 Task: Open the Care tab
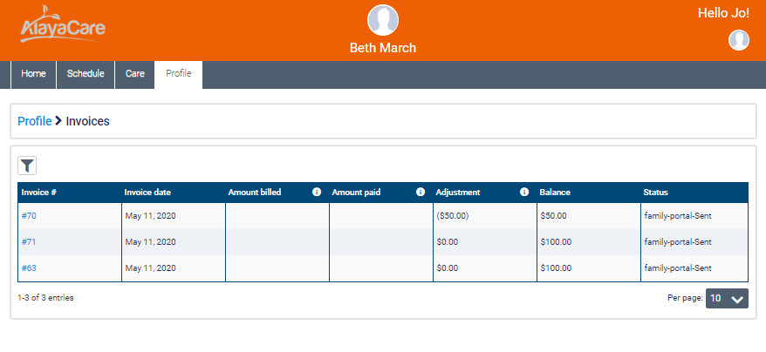(x=135, y=75)
